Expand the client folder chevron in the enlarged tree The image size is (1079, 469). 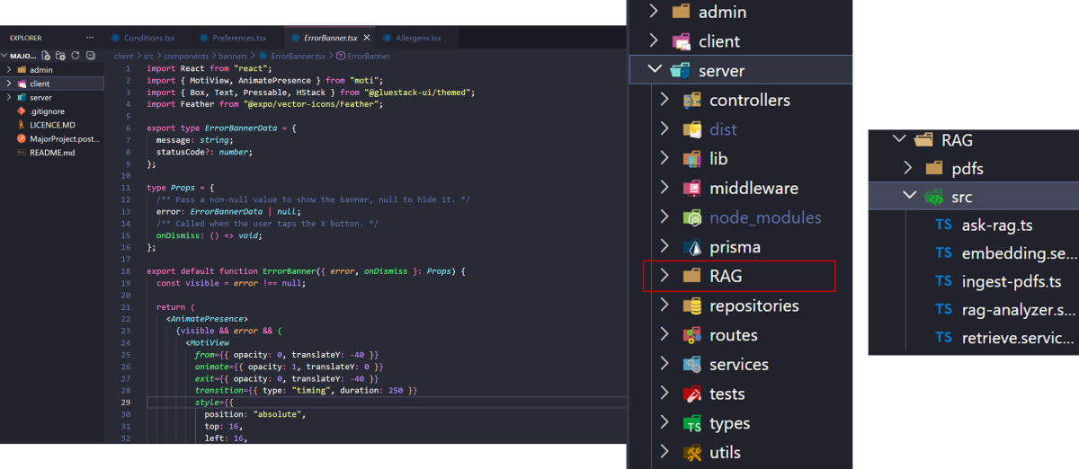[654, 40]
